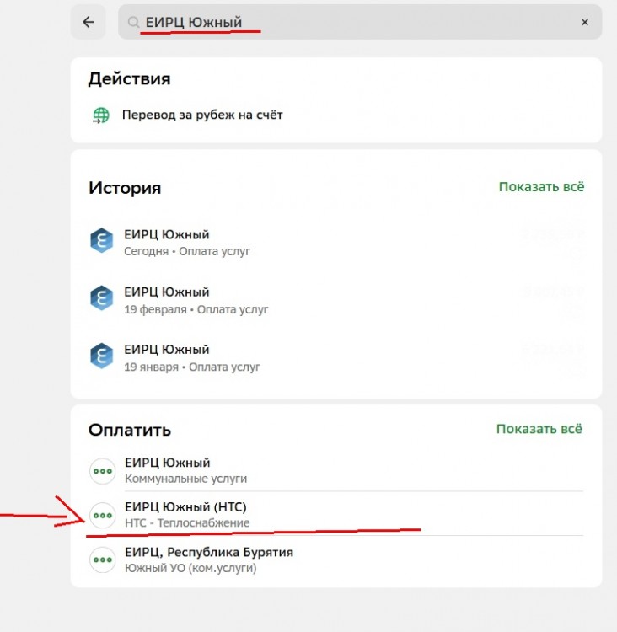
Task: Open the 19 января ЕИРЦ Южный payment
Action: tap(336, 358)
